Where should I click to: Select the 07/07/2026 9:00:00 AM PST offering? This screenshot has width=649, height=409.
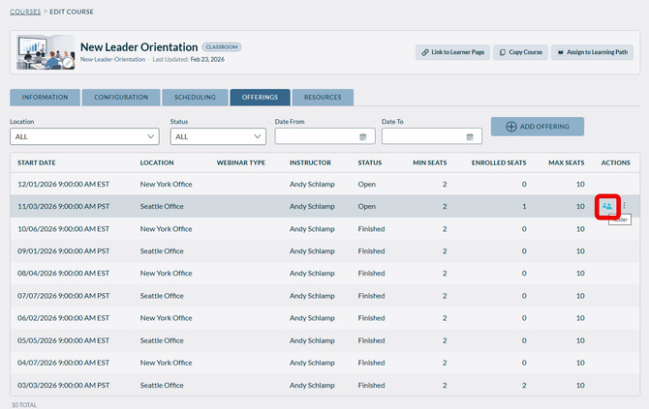pyautogui.click(x=324, y=296)
